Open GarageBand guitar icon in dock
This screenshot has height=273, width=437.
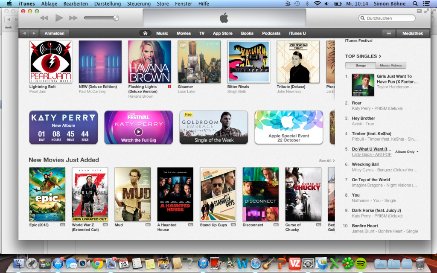269,263
